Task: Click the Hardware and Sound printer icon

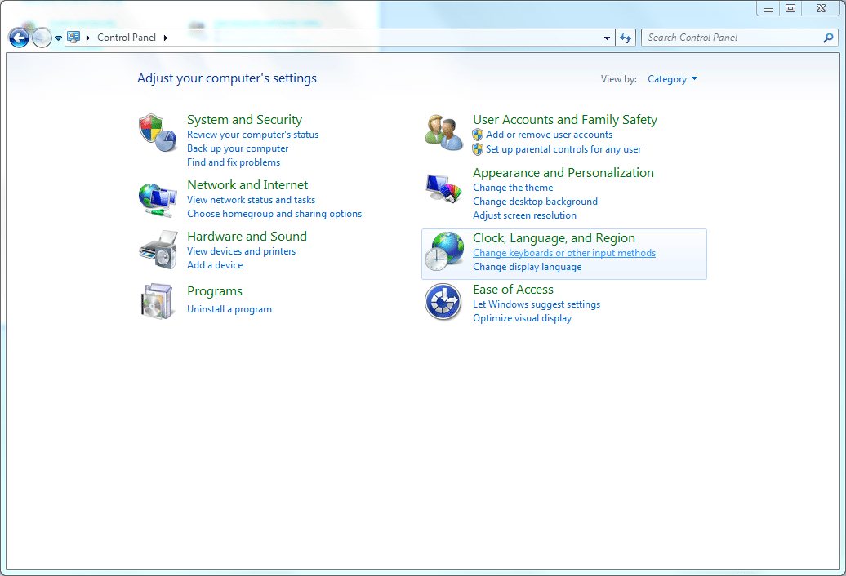Action: coord(158,250)
